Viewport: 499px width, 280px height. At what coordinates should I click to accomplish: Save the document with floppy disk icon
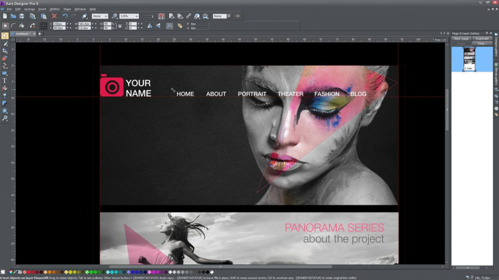click(21, 16)
